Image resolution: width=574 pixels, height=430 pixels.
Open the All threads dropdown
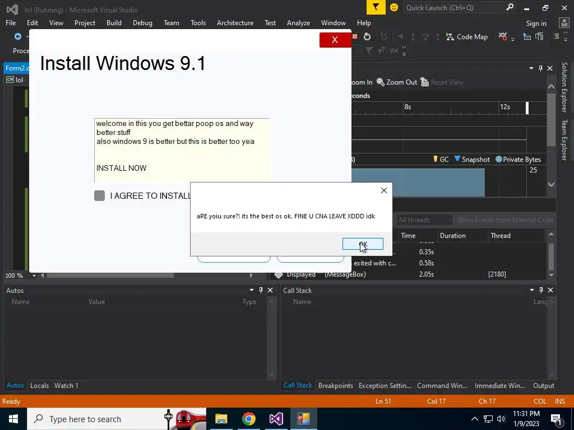click(x=425, y=219)
